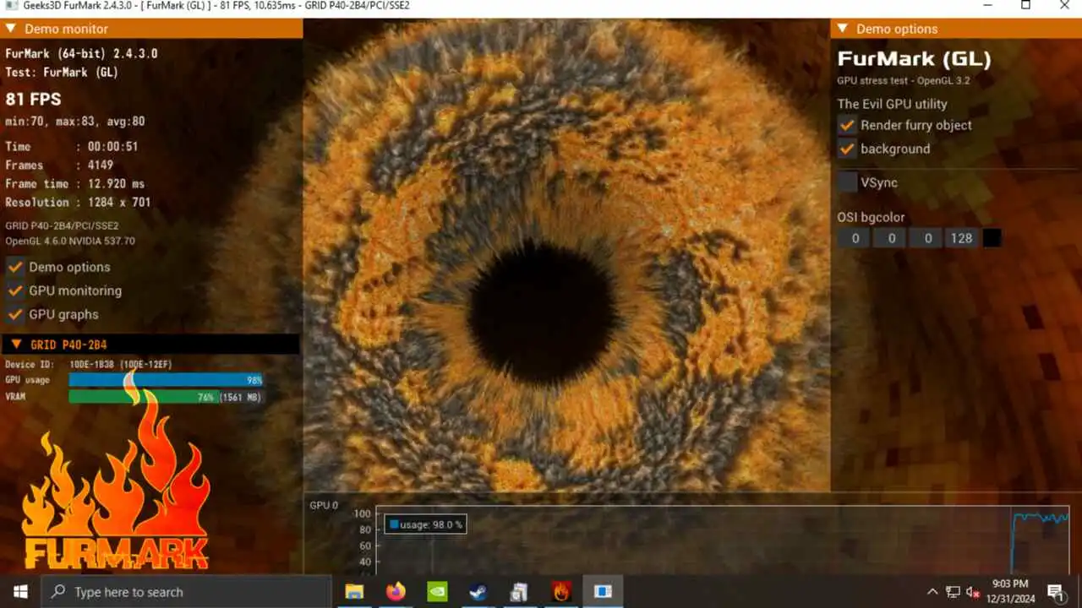
Task: Click the network icon in the system tray
Action: (953, 592)
